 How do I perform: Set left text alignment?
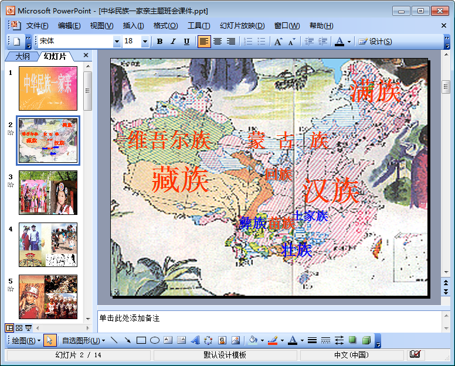point(204,42)
